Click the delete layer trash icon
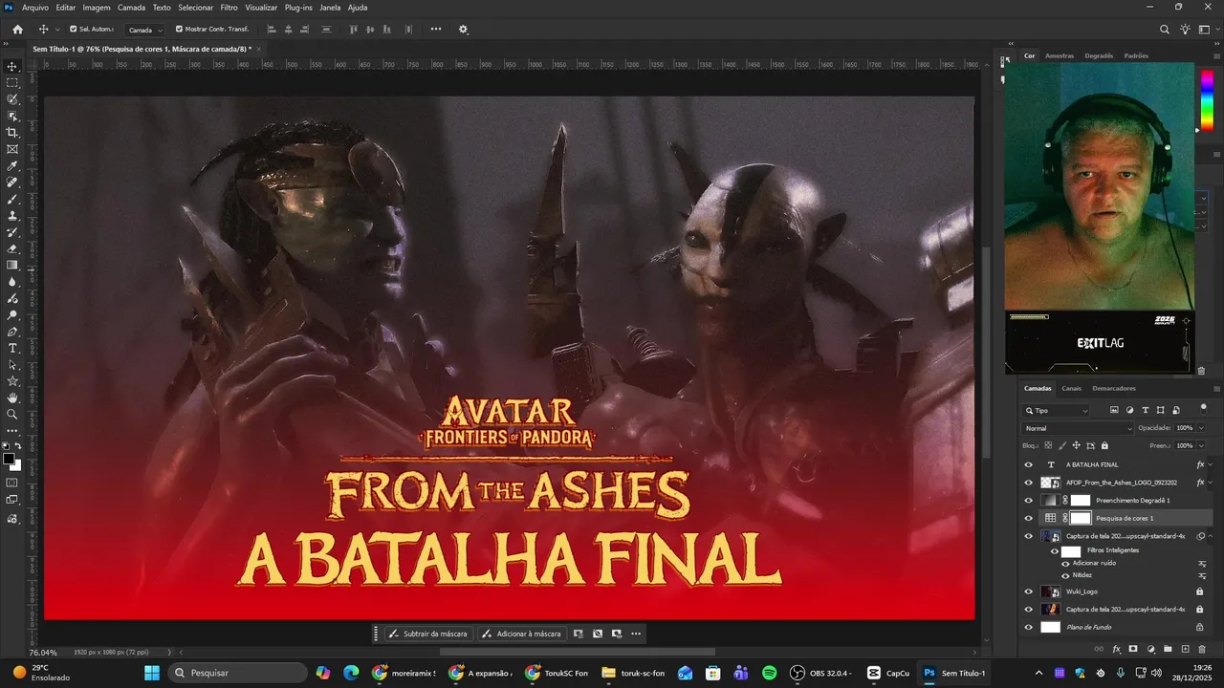The height and width of the screenshot is (688, 1224). pos(1202,649)
